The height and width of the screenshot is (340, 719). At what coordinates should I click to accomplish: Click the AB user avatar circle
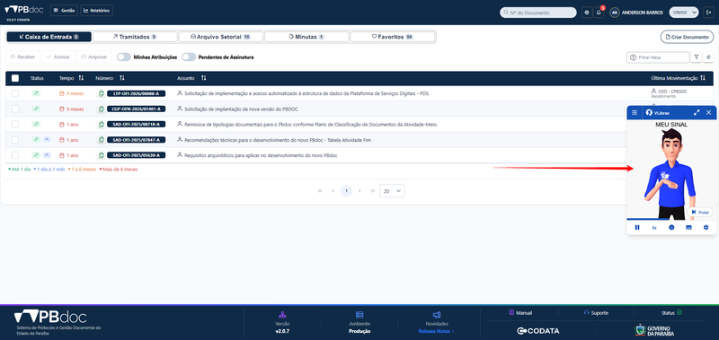[x=615, y=13]
